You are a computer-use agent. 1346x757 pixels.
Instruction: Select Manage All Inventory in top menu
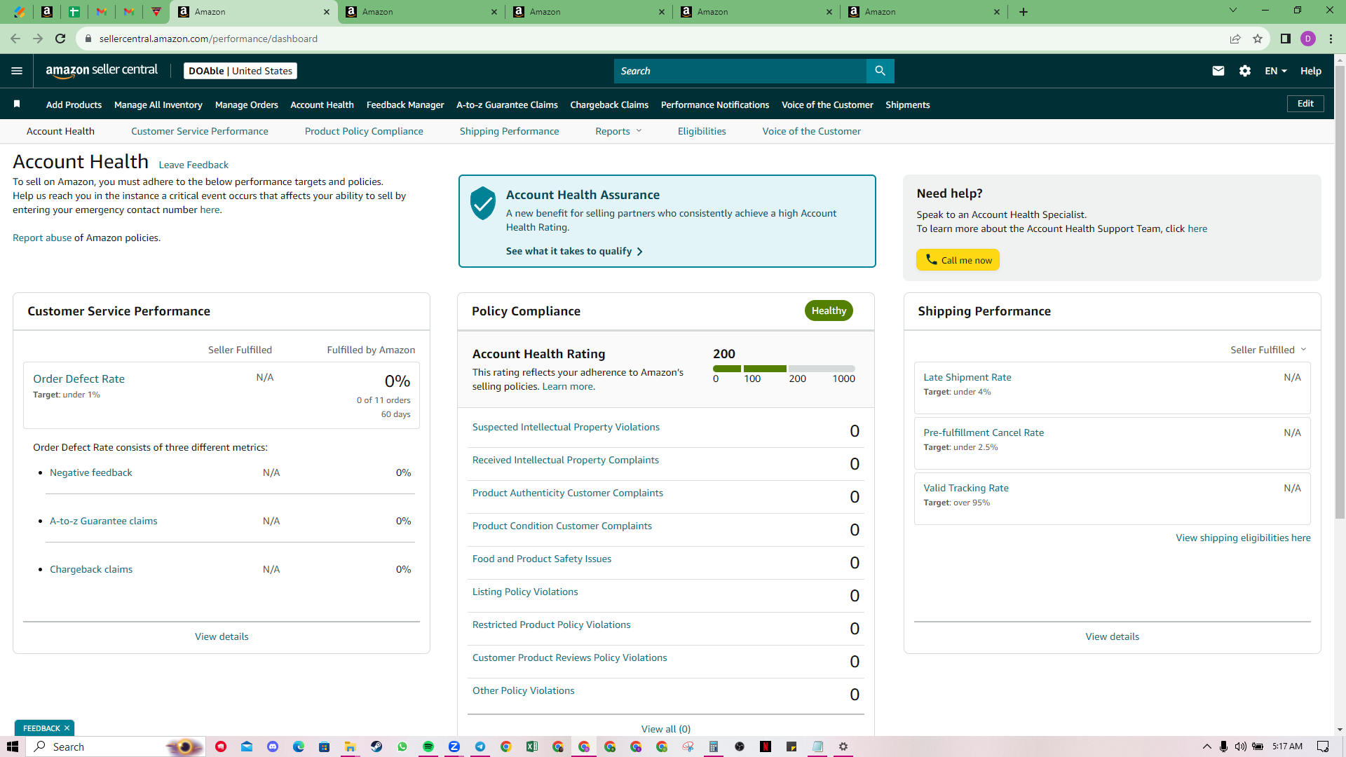click(158, 104)
